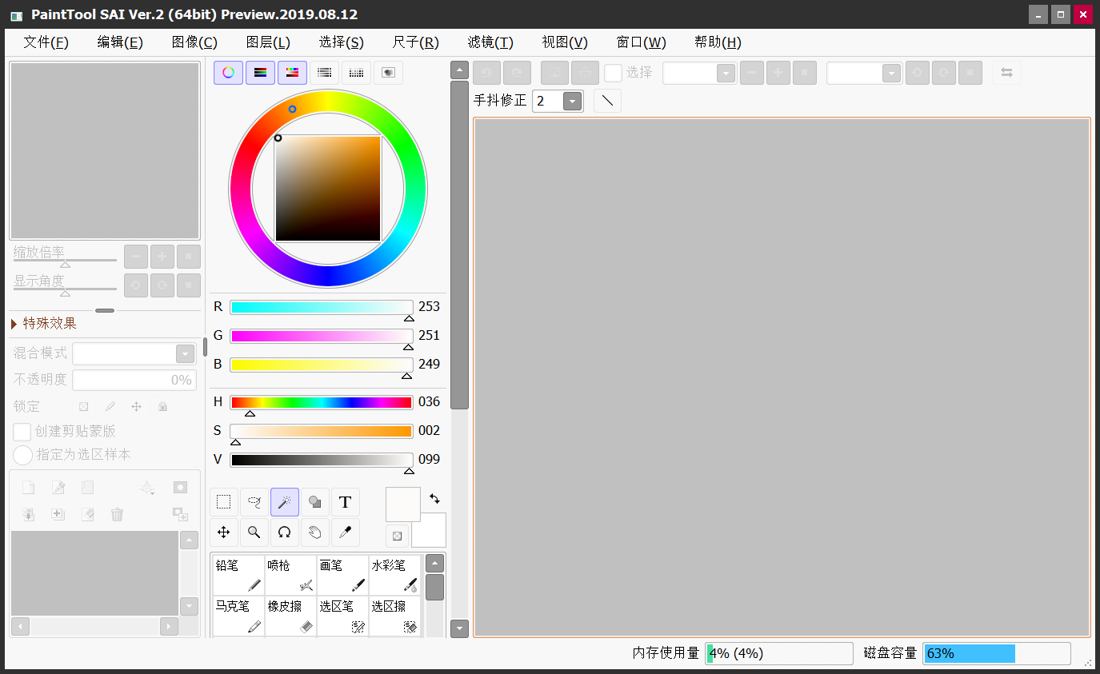
Task: Swap foreground and background colors
Action: 434,499
